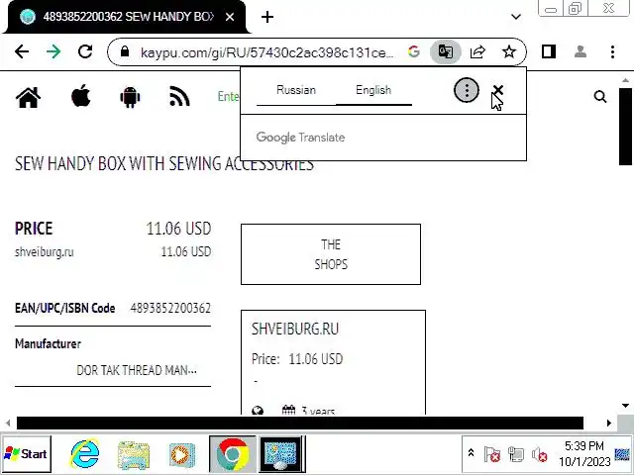This screenshot has height=475, width=634.
Task: Select the 4893852200362 SEW HANDY BOX tab
Action: tap(126, 17)
